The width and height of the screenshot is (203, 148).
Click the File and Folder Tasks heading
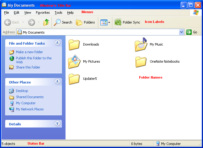click(x=27, y=43)
